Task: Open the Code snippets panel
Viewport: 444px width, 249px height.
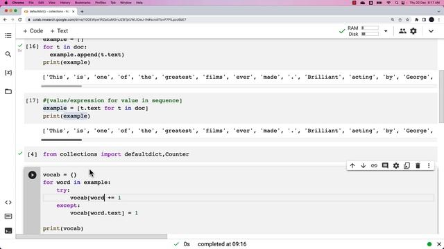Action: click(8, 203)
